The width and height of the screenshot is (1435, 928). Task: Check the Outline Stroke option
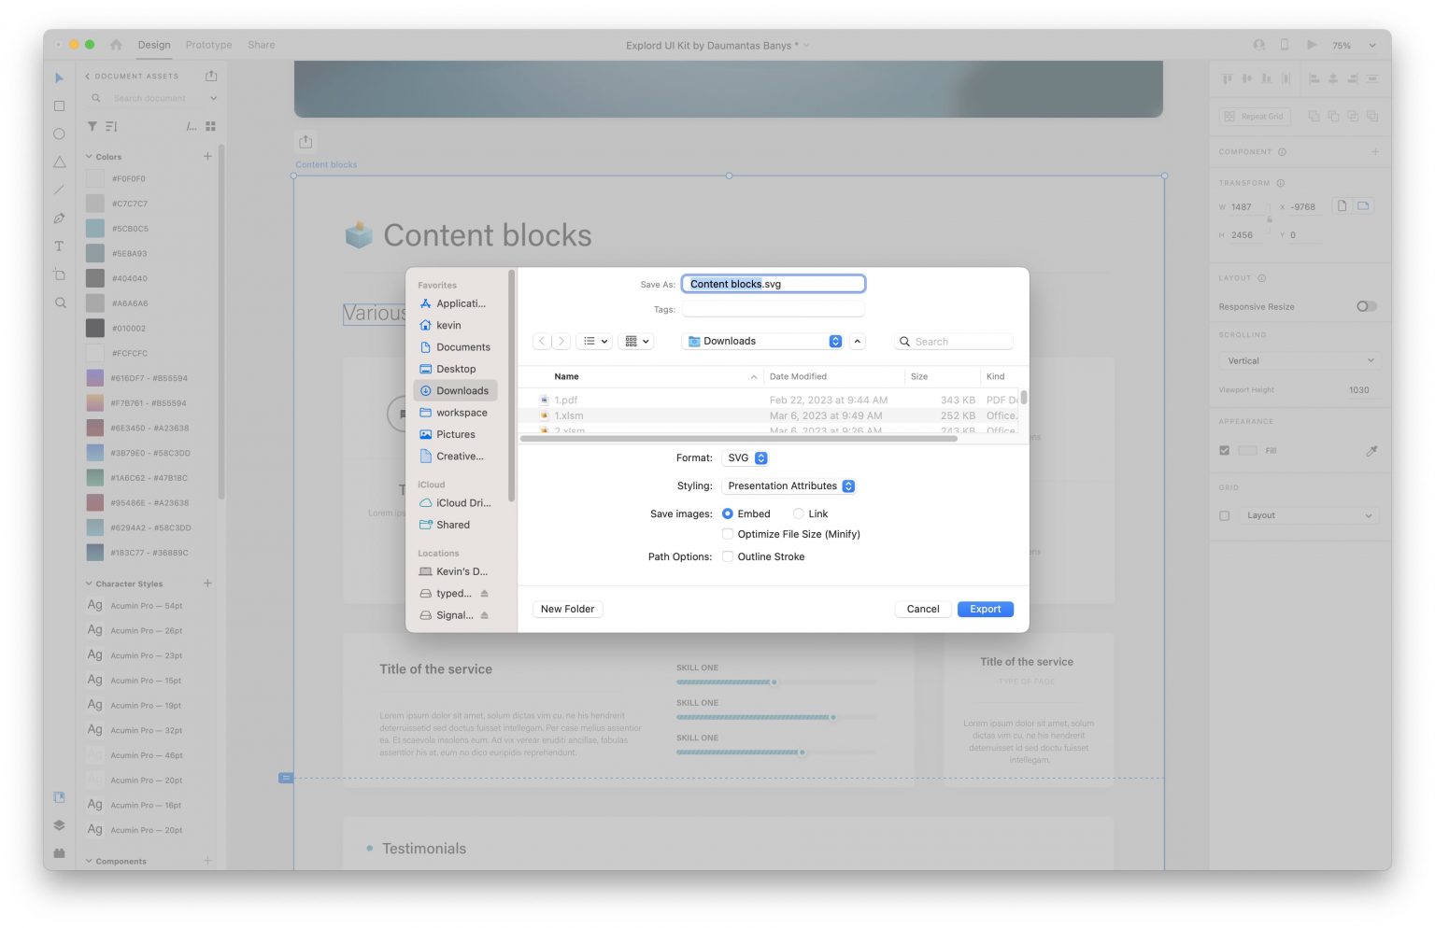click(728, 557)
